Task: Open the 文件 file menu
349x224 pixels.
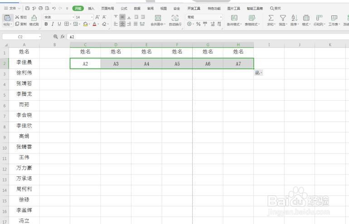Action: pyautogui.click(x=12, y=8)
